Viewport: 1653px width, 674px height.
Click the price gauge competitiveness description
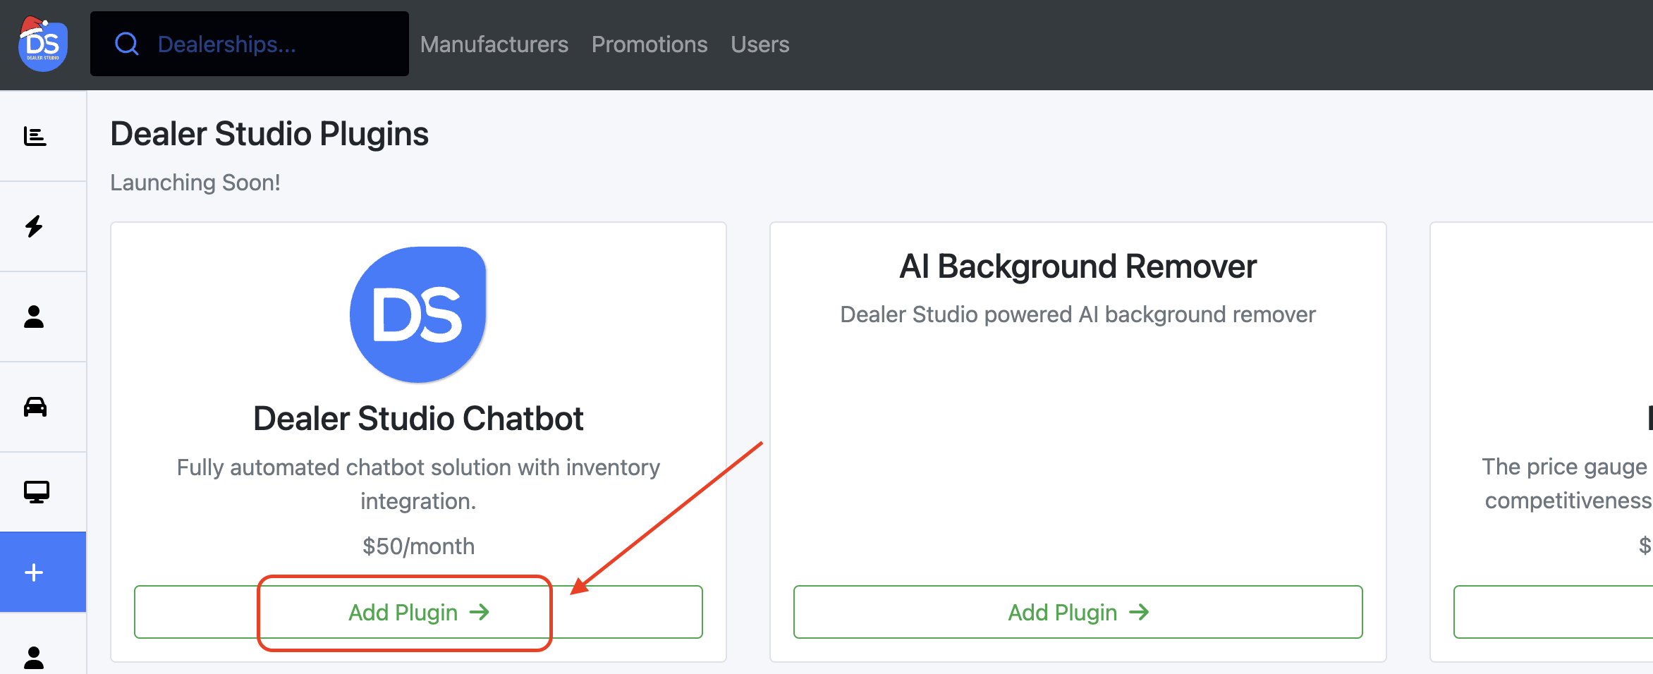coord(1567,484)
